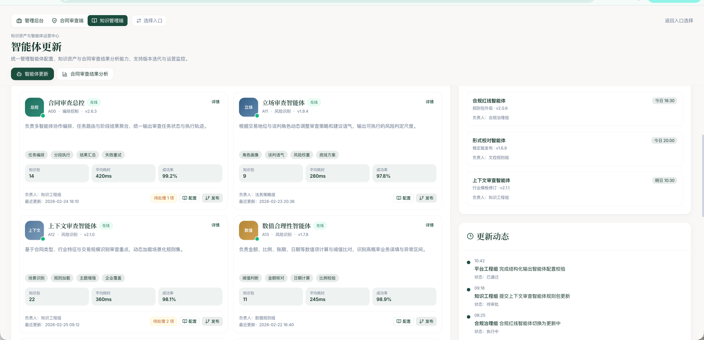The height and width of the screenshot is (340, 704).
Task: Click 配置 on 立场审查智能体 card
Action: (404, 198)
